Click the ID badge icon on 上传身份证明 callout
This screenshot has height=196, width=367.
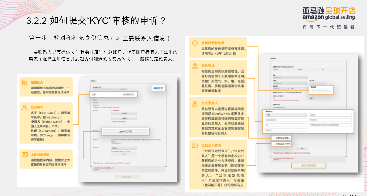[25, 154]
